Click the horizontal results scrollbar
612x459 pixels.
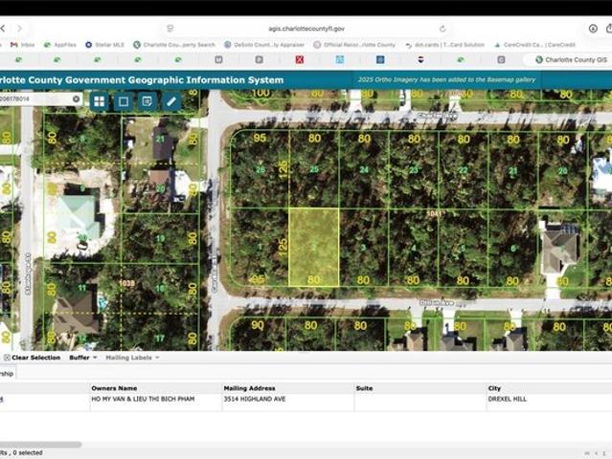(x=40, y=445)
